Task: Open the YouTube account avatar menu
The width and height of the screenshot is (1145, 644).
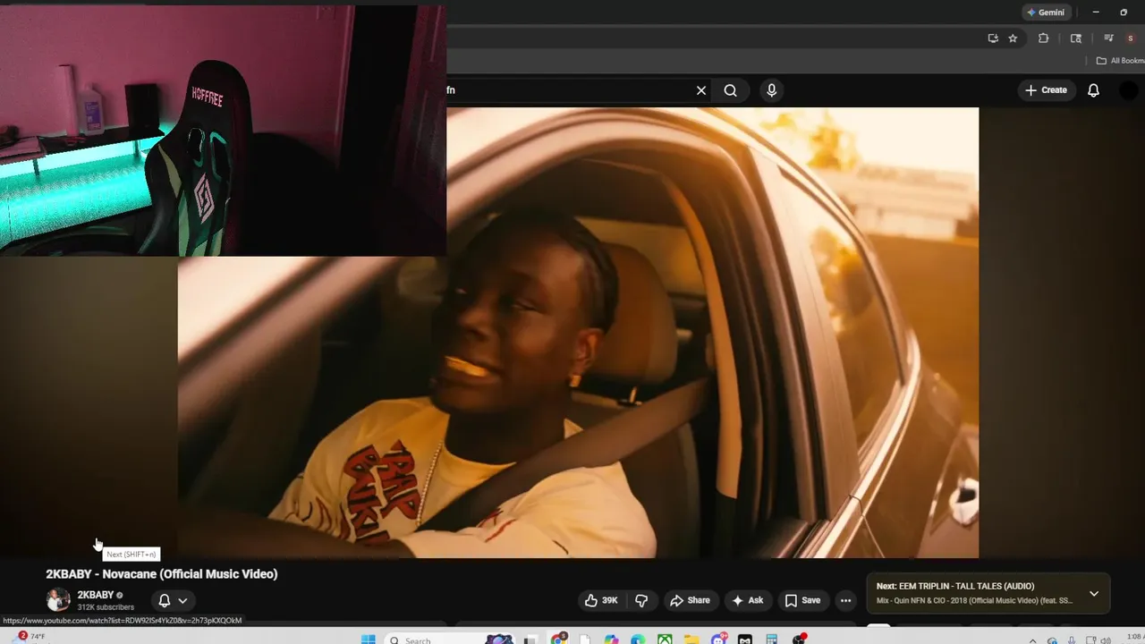Action: pos(1129,90)
